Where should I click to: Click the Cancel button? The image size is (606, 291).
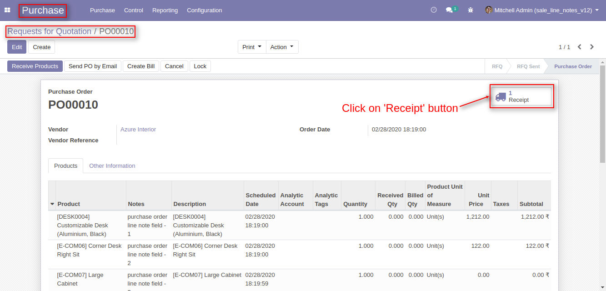174,66
